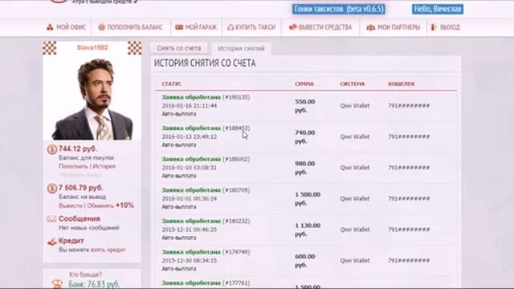Click the 600.00 руб. amount
This screenshot has width=514, height=289.
point(305,260)
